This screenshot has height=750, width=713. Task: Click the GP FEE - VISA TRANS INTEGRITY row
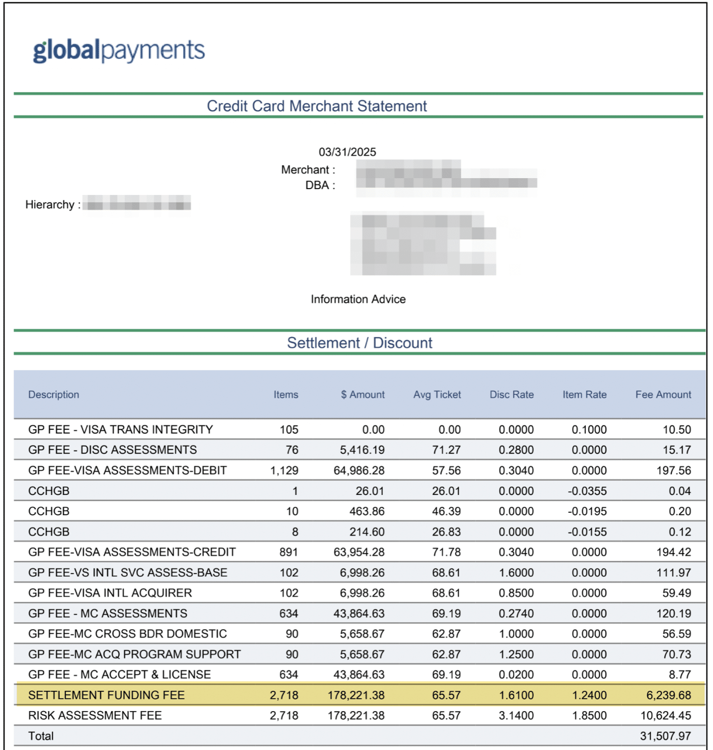coord(348,429)
